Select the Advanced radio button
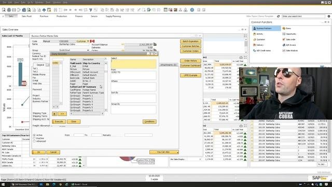 (x=34, y=141)
